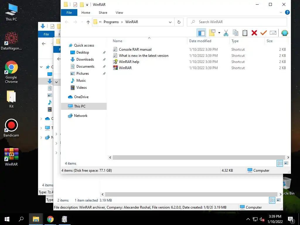
Task: Toggle the navigation pane toolbar button
Action: point(201,33)
